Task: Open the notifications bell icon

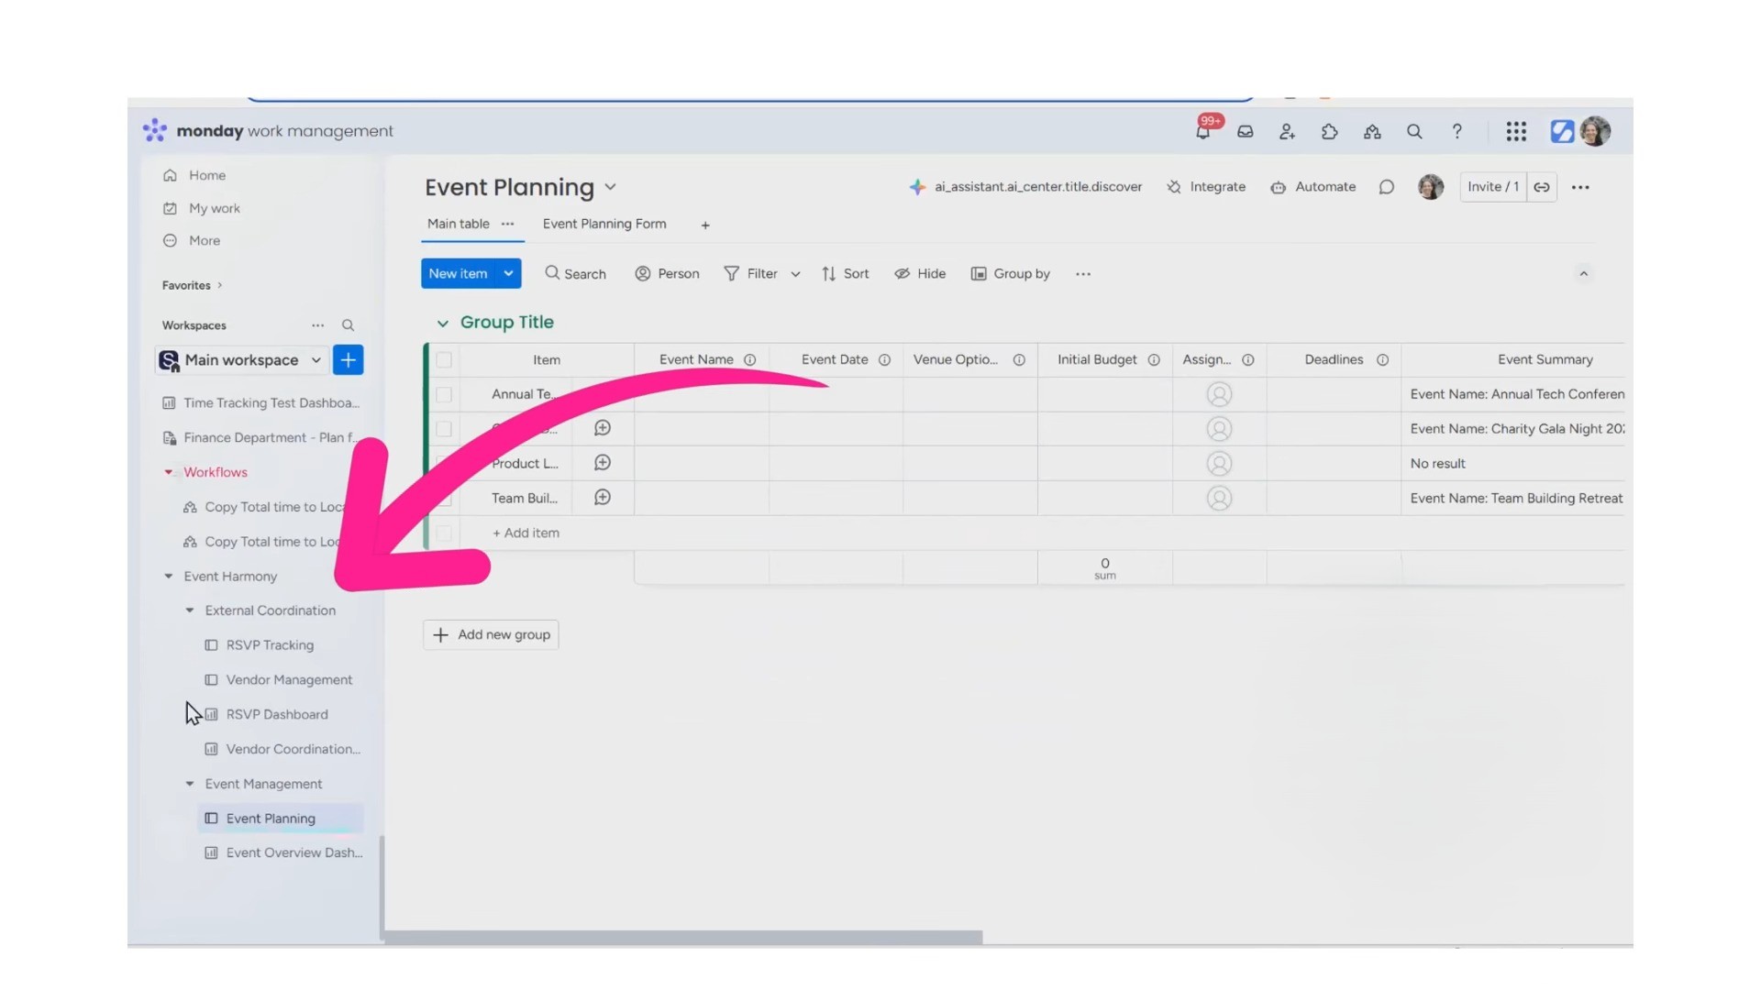Action: [1202, 132]
